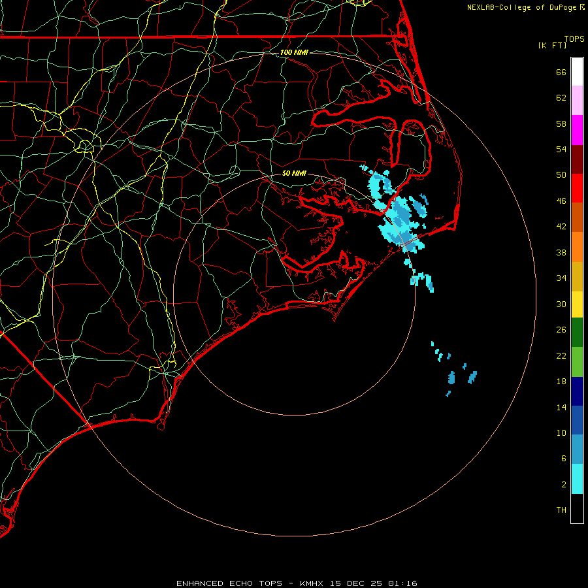Select the steel light blue legend swatch
The width and height of the screenshot is (588, 588).
click(x=577, y=449)
